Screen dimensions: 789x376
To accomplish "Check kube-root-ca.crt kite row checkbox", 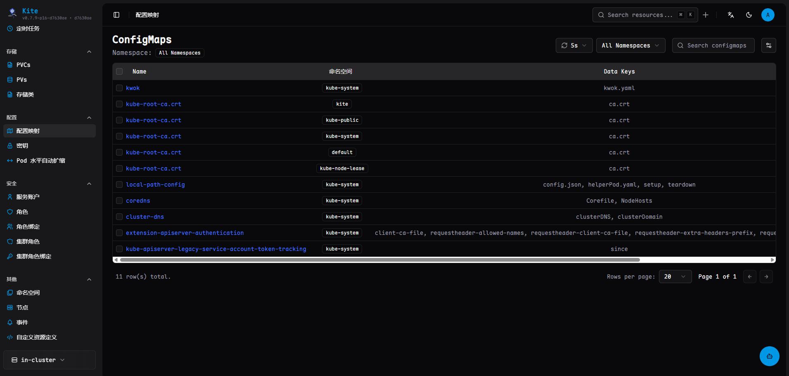I will coord(119,104).
